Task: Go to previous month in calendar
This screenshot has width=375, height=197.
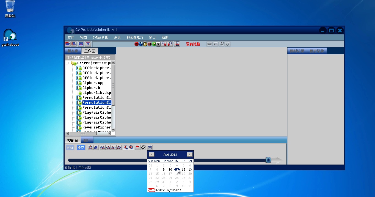Action: [151, 155]
